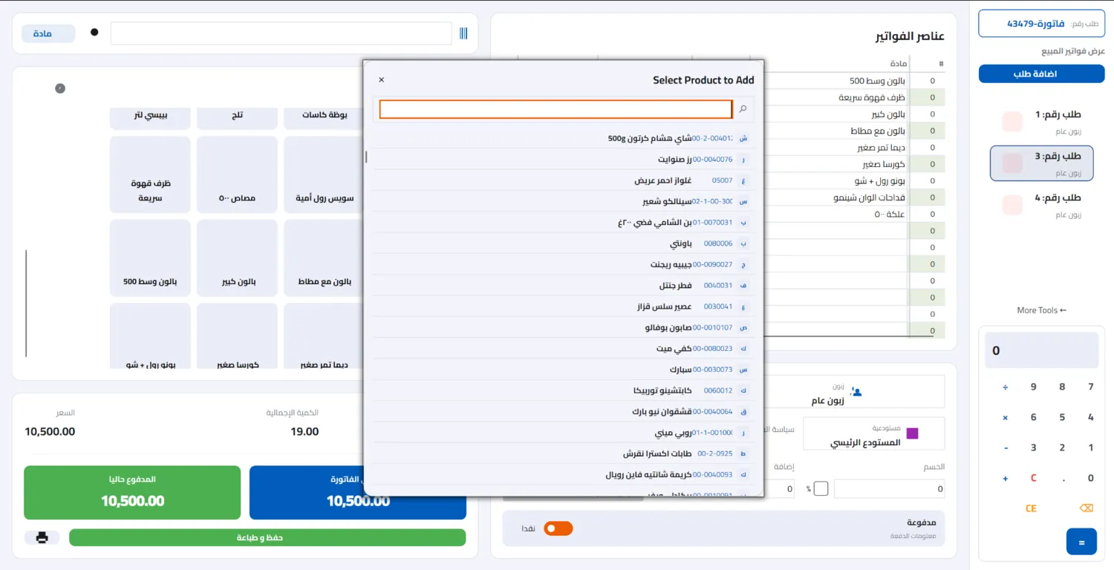Click the الحسم discount amount field
This screenshot has width=1114, height=570.
[890, 488]
